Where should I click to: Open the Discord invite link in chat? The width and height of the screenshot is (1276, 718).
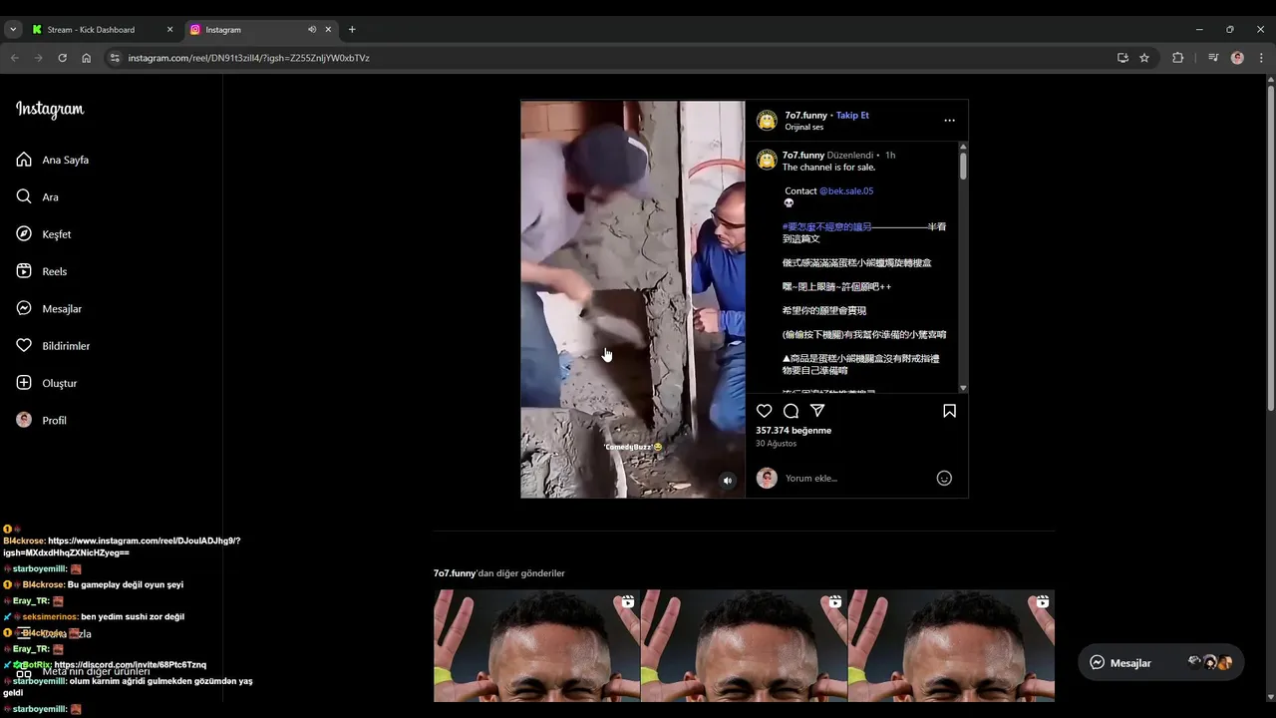pyautogui.click(x=131, y=665)
